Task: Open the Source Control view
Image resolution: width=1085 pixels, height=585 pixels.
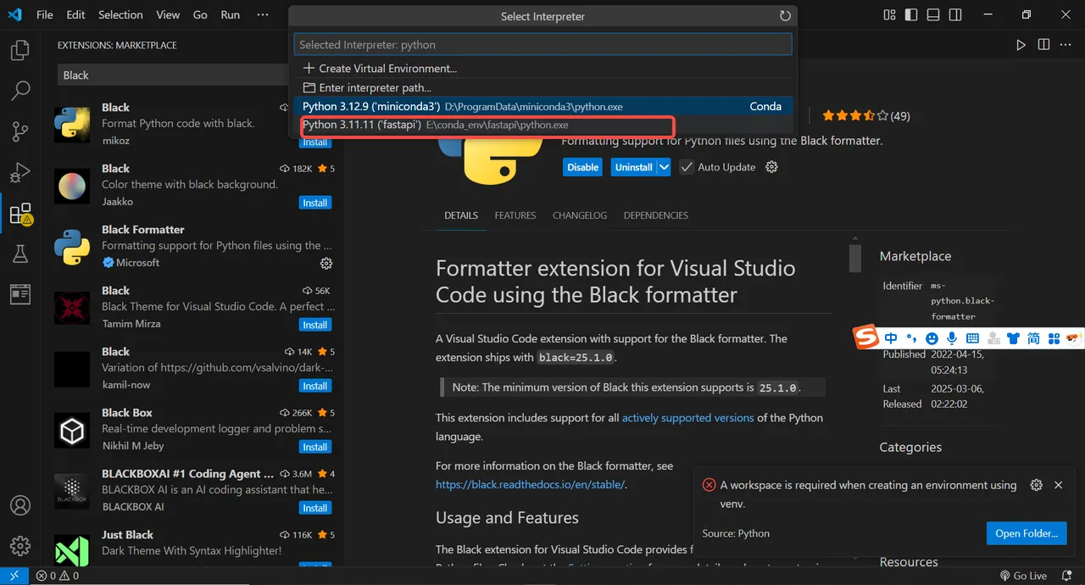Action: 19,131
